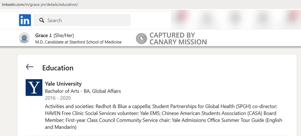The image size is (301, 136).
Task: Select the 2016 - 2020 date range
Action: coord(58,98)
